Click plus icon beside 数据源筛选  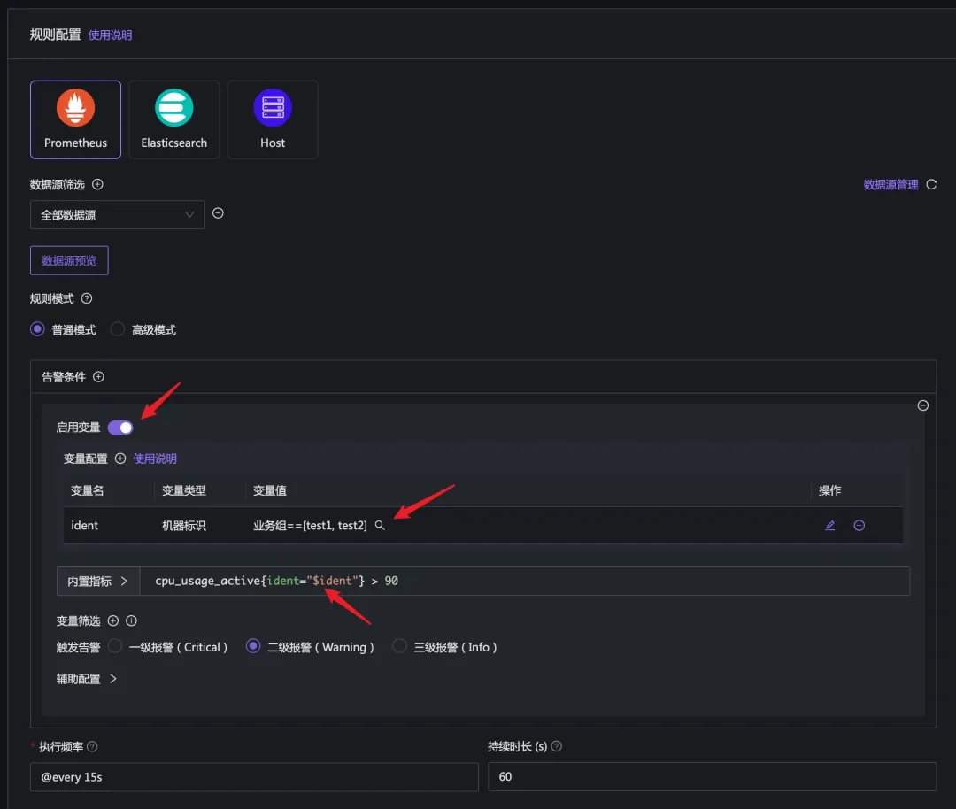[98, 185]
